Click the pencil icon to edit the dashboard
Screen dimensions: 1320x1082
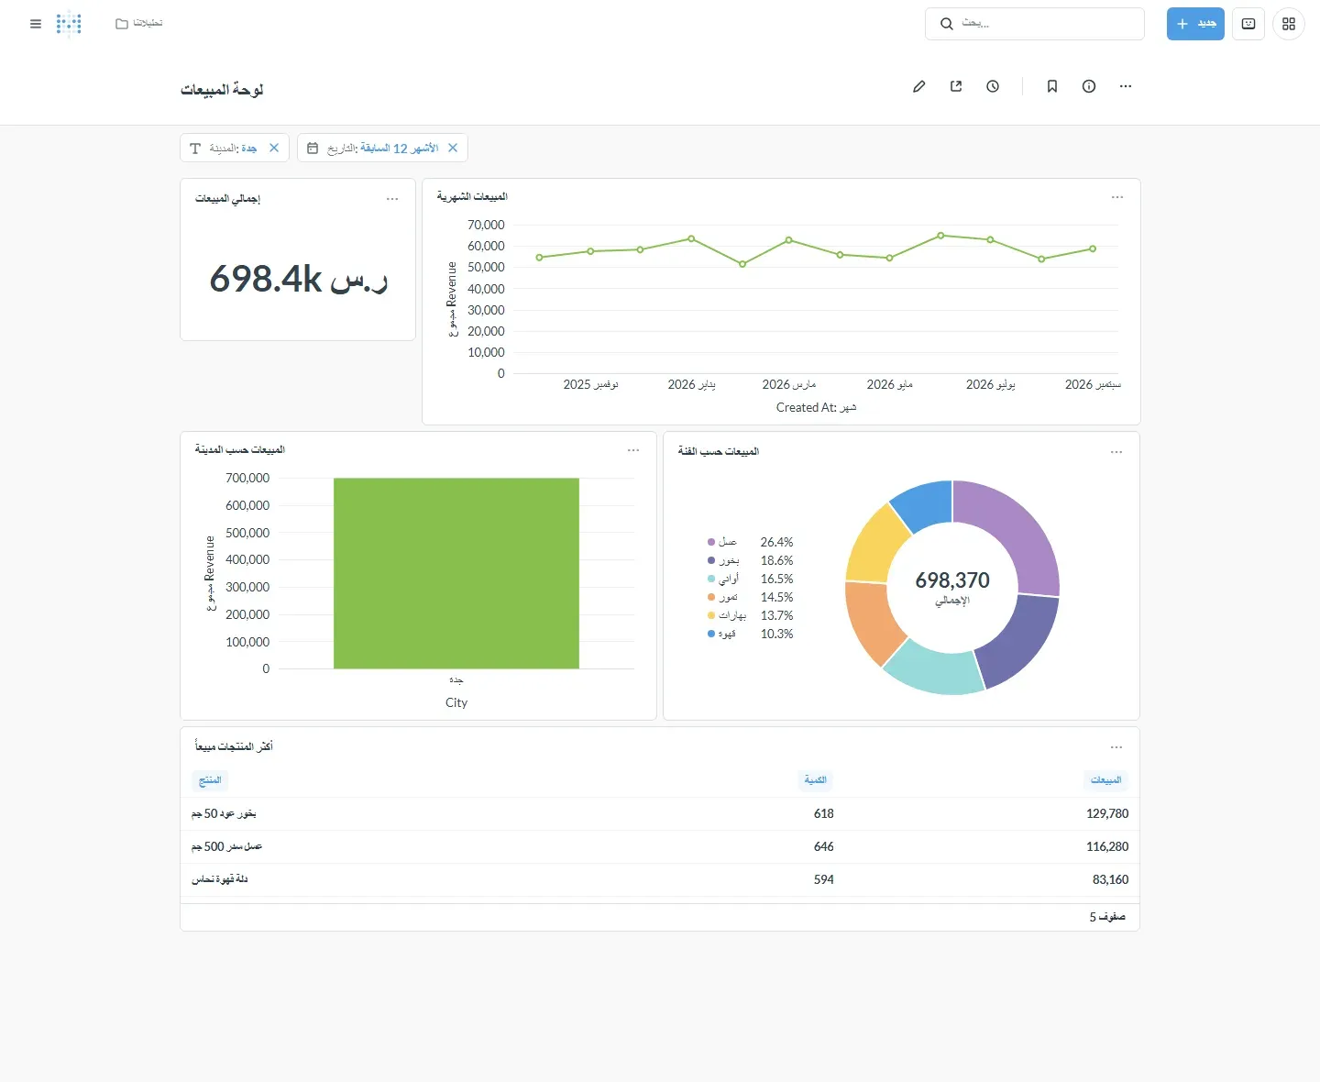point(919,86)
